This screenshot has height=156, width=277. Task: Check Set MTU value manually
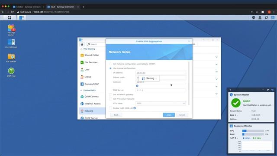click(111, 99)
